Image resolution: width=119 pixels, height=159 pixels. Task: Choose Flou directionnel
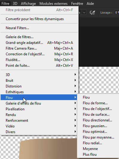pyautogui.click(x=98, y=120)
